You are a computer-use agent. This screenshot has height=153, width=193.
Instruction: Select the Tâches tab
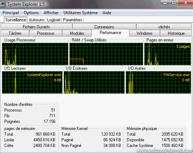(15, 33)
